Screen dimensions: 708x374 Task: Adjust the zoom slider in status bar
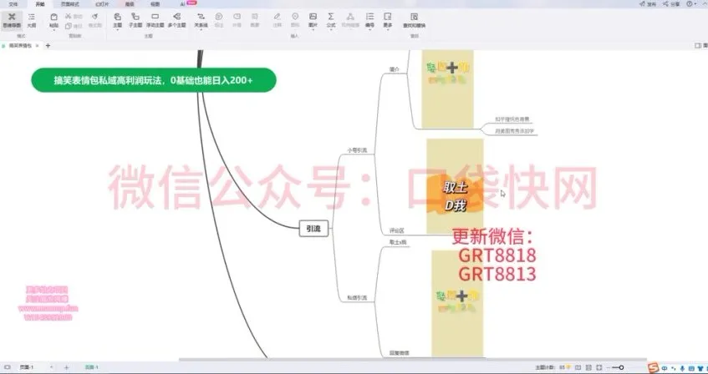[x=622, y=367]
